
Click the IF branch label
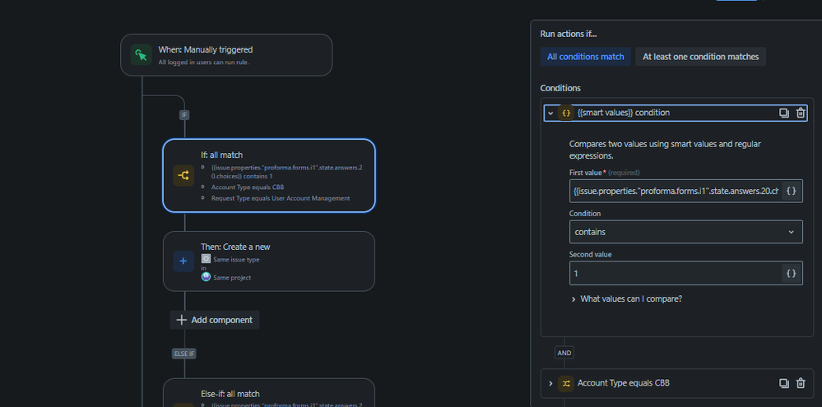click(184, 115)
